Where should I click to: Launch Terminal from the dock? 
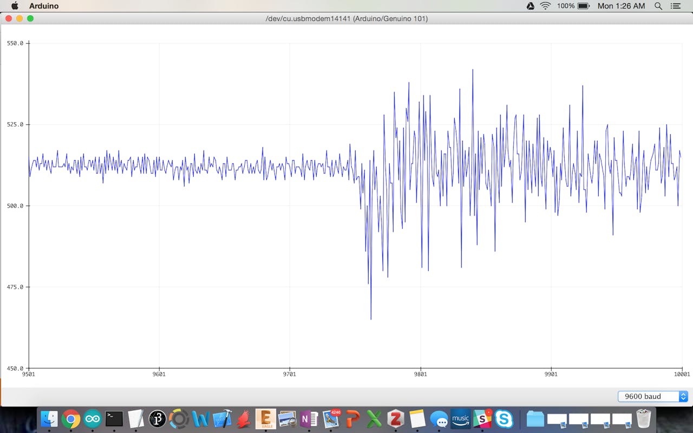[x=114, y=419]
